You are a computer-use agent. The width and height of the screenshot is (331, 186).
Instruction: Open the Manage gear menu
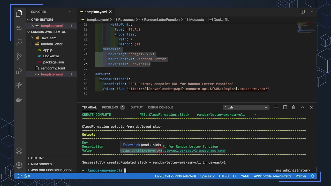19,165
